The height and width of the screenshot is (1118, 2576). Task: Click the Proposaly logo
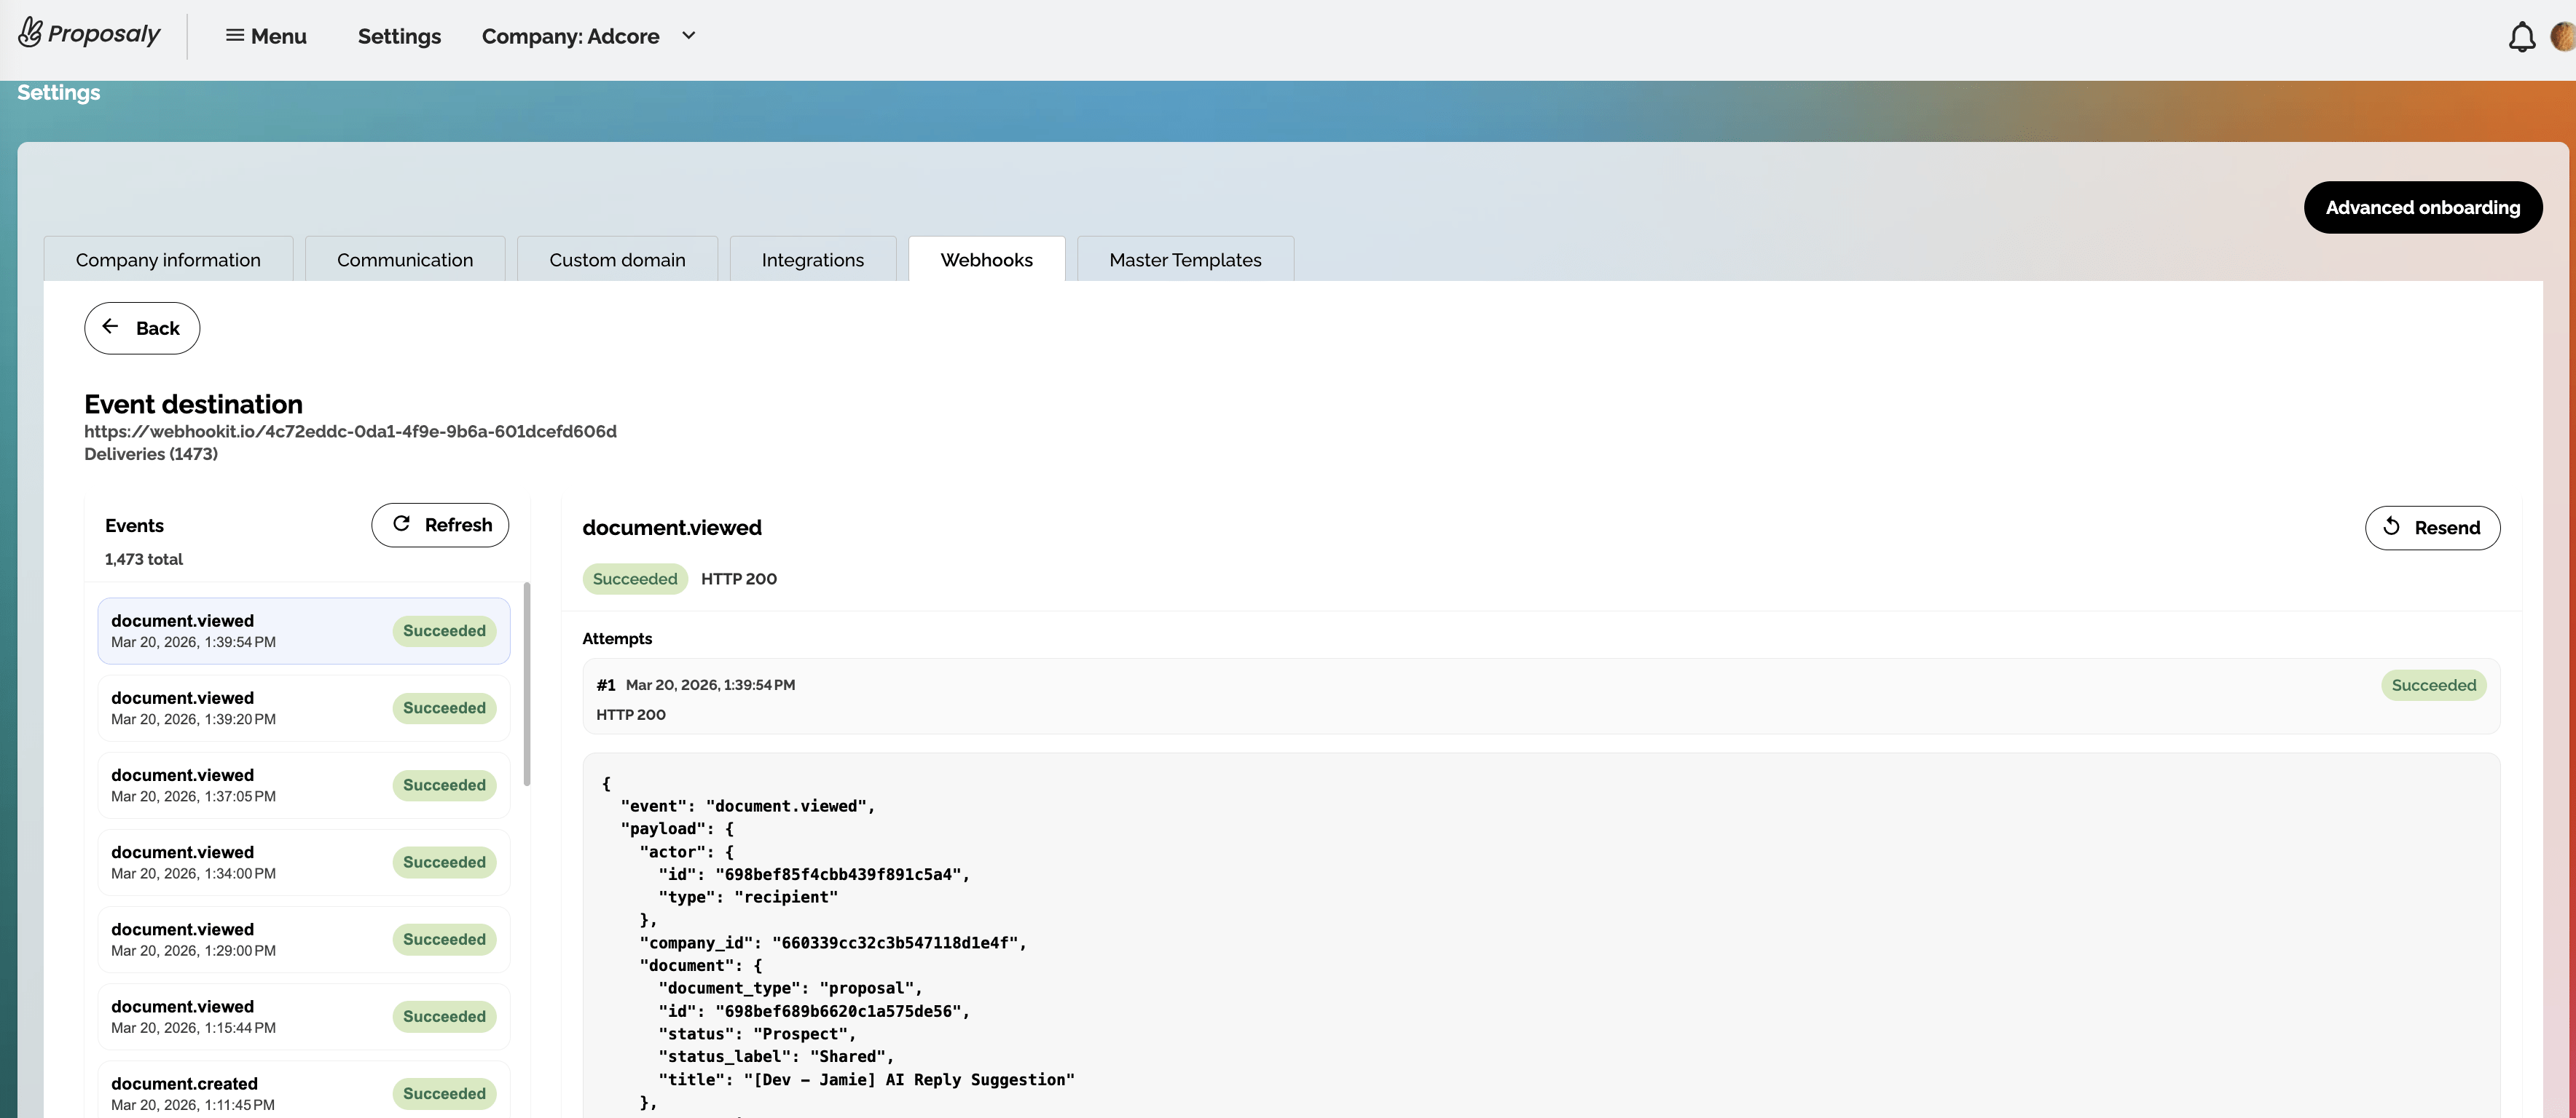tap(90, 35)
